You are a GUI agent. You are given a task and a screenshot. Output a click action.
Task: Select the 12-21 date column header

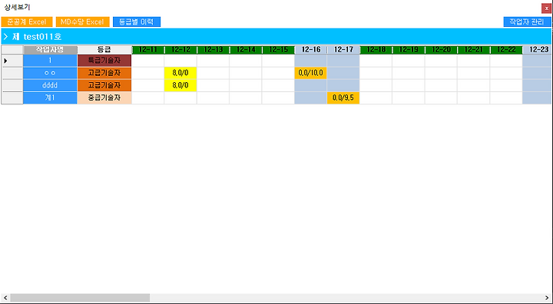coord(474,50)
